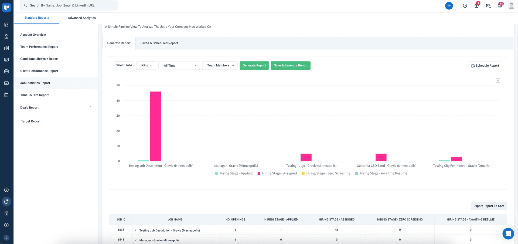Toggle Hiring Stage - Assigned legend series

click(x=277, y=173)
